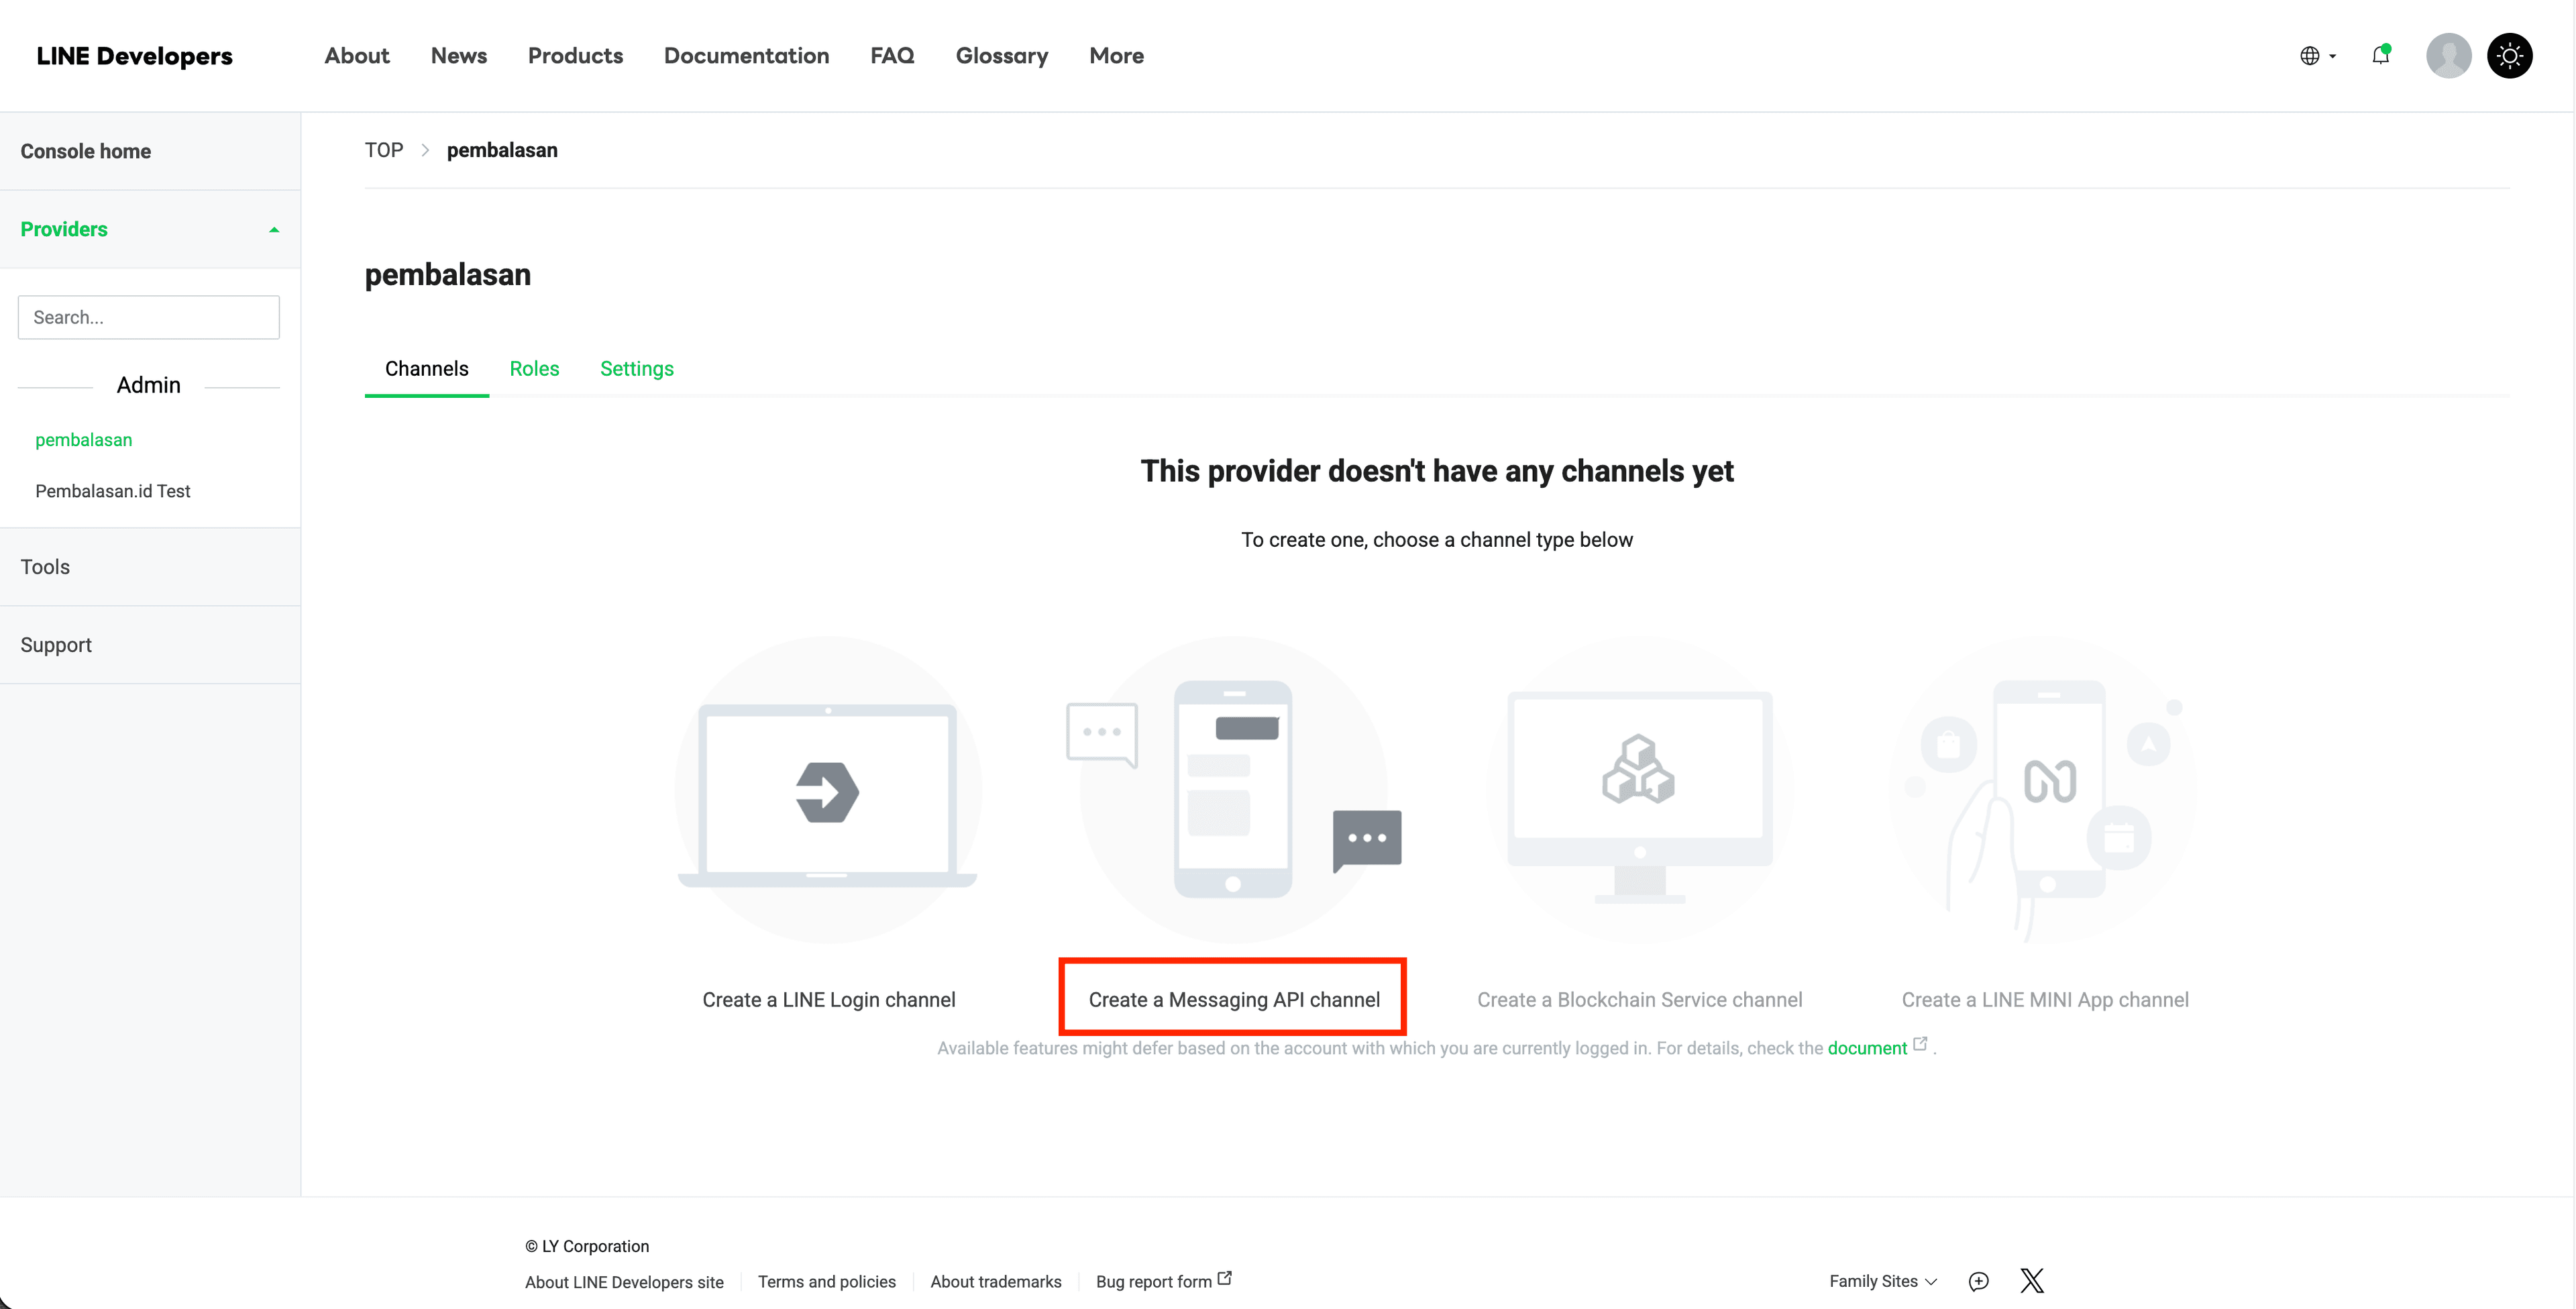Expand the Family Sites dropdown
This screenshot has height=1309, width=2576.
pyautogui.click(x=1883, y=1281)
